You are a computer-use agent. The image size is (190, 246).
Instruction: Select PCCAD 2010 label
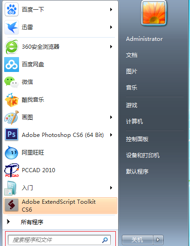coord(38,170)
